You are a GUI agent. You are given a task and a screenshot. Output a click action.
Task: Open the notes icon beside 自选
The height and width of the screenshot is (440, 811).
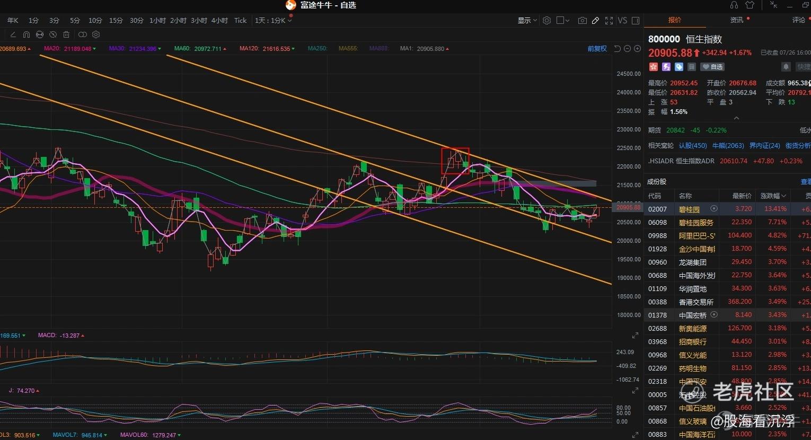tap(691, 67)
